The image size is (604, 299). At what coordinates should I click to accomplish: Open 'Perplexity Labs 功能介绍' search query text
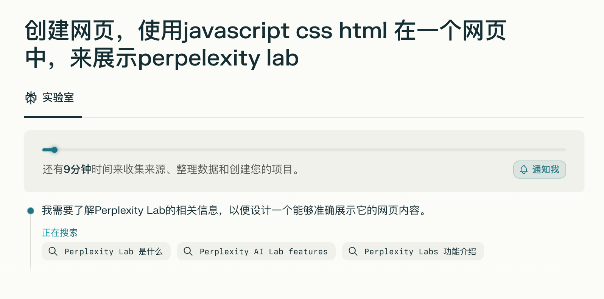420,252
